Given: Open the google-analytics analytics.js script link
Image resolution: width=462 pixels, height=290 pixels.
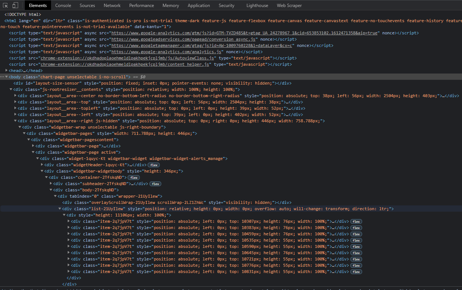Looking at the screenshot, I should [x=166, y=52].
